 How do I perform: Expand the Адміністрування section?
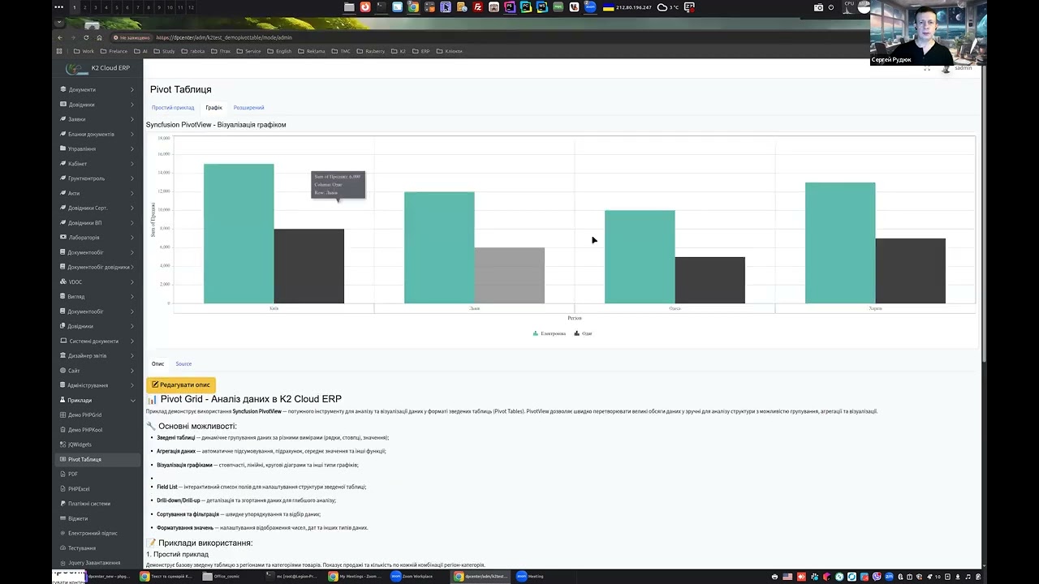tap(97, 385)
